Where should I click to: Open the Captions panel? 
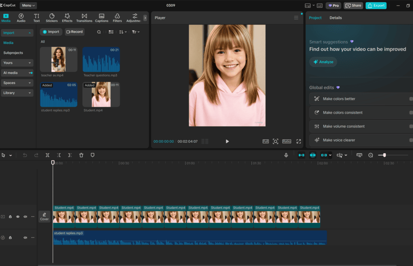[102, 18]
